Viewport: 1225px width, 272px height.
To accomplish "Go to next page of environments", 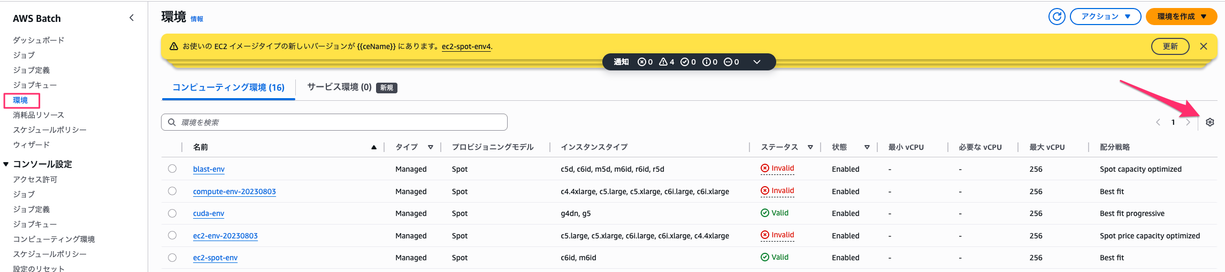I will point(1188,122).
